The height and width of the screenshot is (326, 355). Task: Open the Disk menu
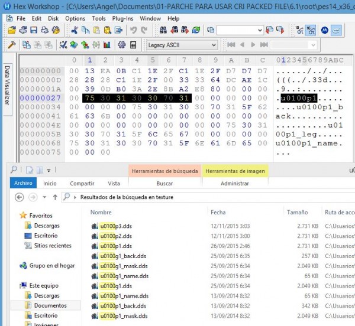tap(53, 18)
